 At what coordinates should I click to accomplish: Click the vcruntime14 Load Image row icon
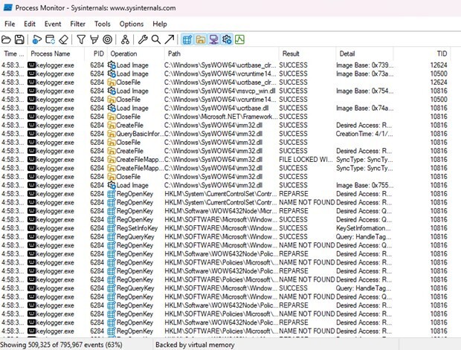click(112, 74)
